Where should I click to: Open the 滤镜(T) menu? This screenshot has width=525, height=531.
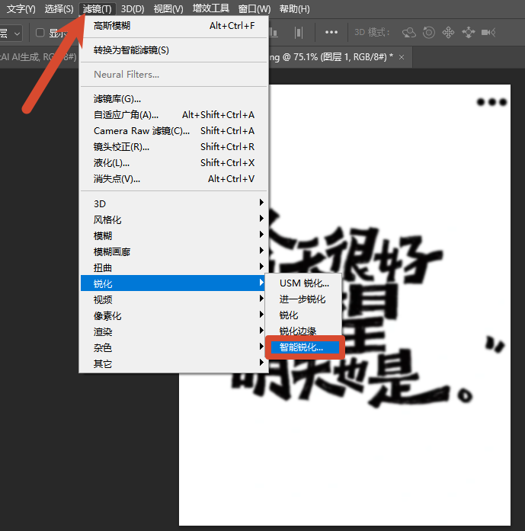click(x=98, y=9)
